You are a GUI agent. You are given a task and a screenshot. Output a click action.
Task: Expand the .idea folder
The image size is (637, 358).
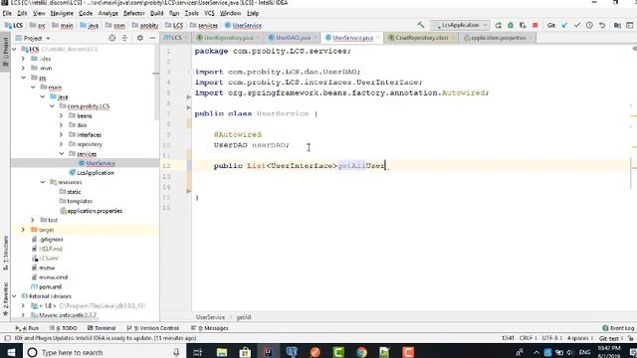click(x=23, y=59)
